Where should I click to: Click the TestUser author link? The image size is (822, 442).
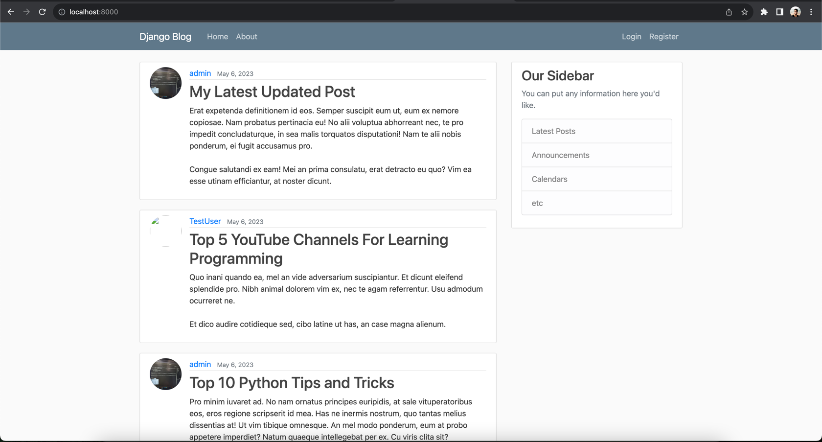point(205,221)
